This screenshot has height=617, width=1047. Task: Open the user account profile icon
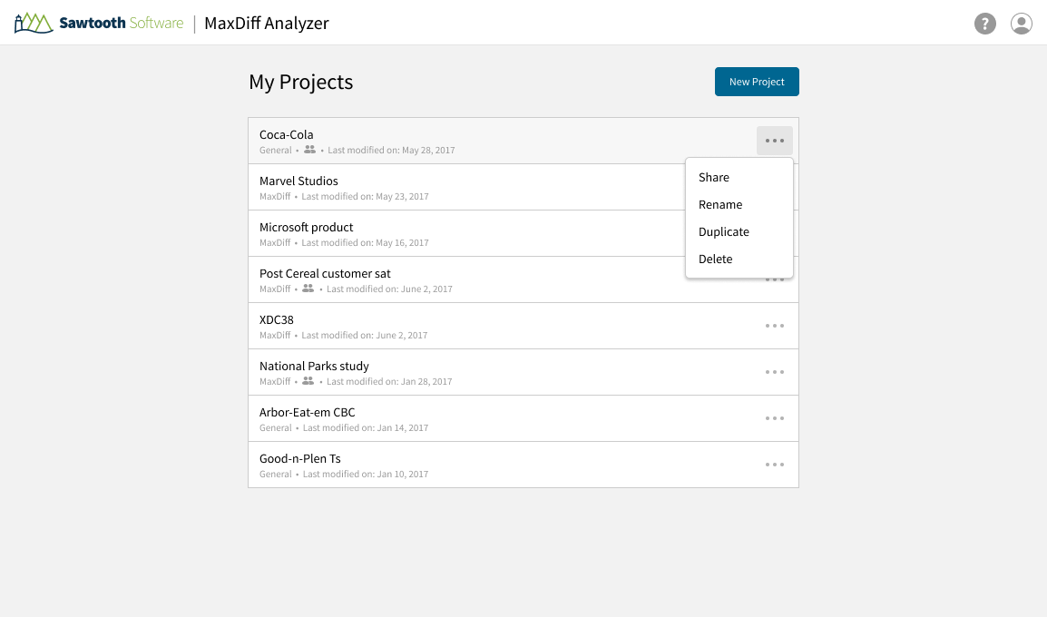(1022, 24)
